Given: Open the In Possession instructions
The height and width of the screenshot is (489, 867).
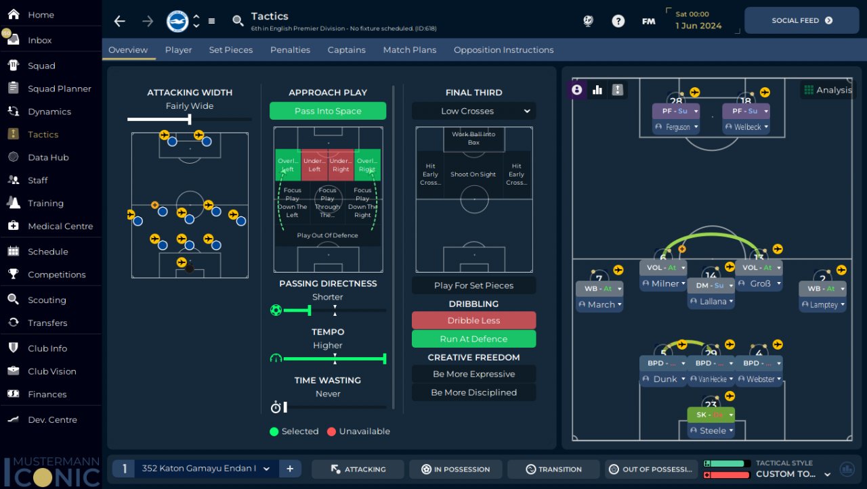Looking at the screenshot, I should click(456, 469).
